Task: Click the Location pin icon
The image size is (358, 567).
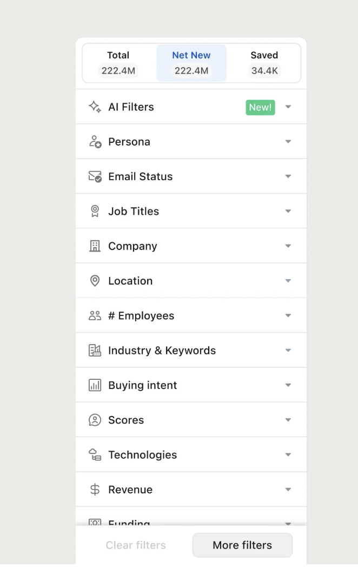Action: 95,281
